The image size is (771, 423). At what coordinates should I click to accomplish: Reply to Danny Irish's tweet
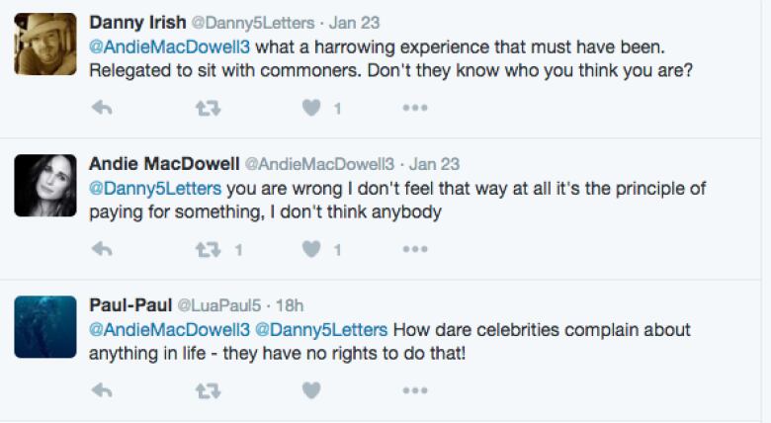point(102,107)
